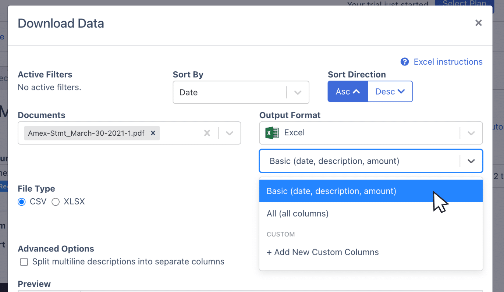Open the Sort By Date dropdown
This screenshot has height=292, width=504.
point(241,92)
